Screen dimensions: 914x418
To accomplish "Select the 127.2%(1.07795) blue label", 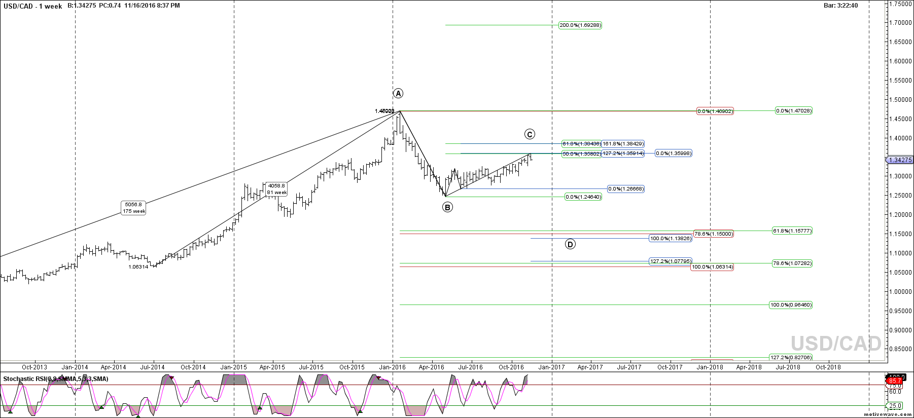I will (x=671, y=261).
